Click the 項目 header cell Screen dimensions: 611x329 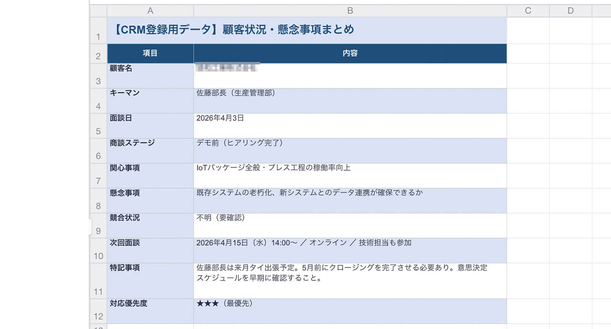tap(150, 53)
